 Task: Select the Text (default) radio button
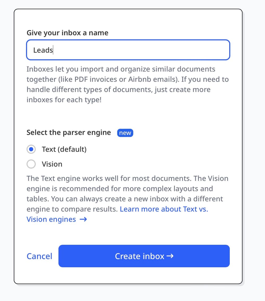pyautogui.click(x=31, y=149)
